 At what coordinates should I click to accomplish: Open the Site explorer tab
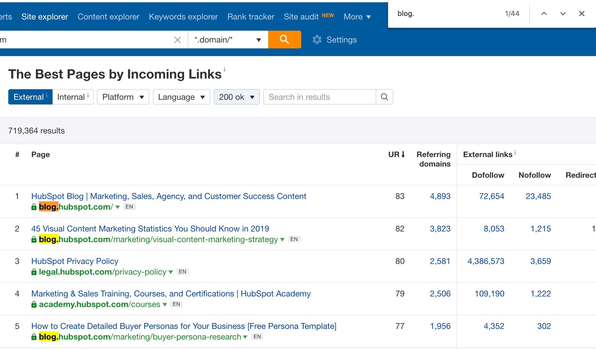pyautogui.click(x=45, y=17)
